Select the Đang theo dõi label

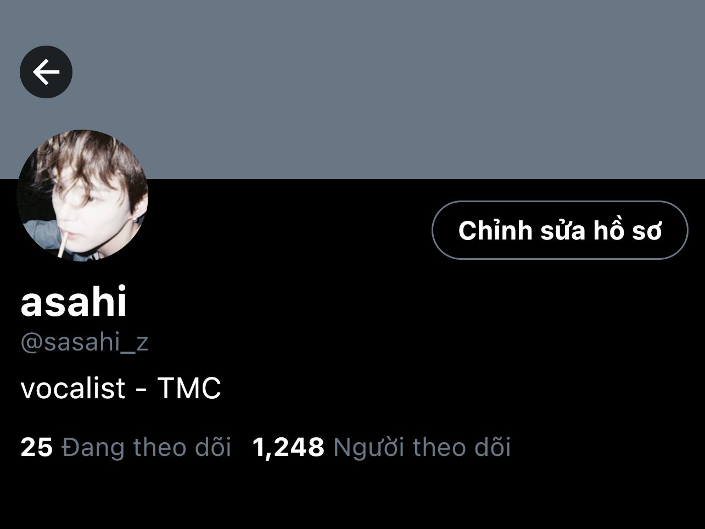[x=147, y=447]
